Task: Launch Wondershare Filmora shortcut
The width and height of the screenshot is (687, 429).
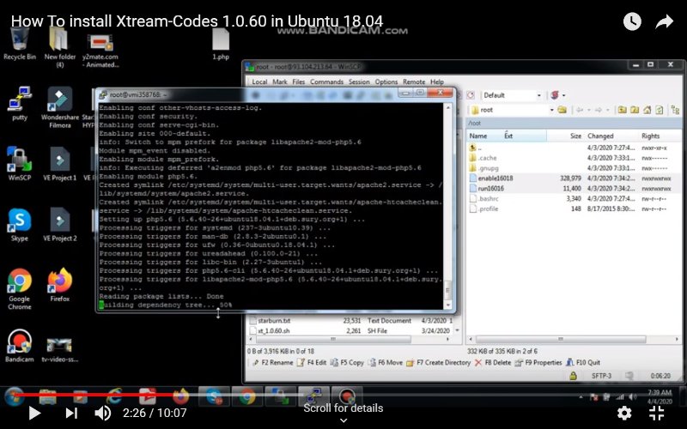Action: [x=60, y=108]
